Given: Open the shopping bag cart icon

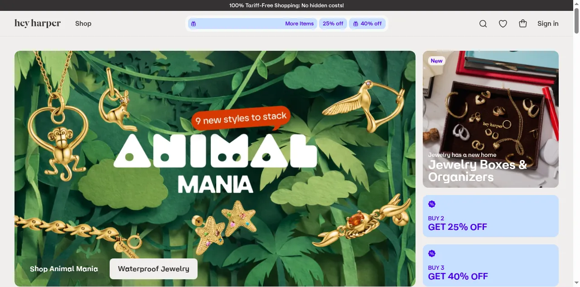Looking at the screenshot, I should tap(523, 24).
